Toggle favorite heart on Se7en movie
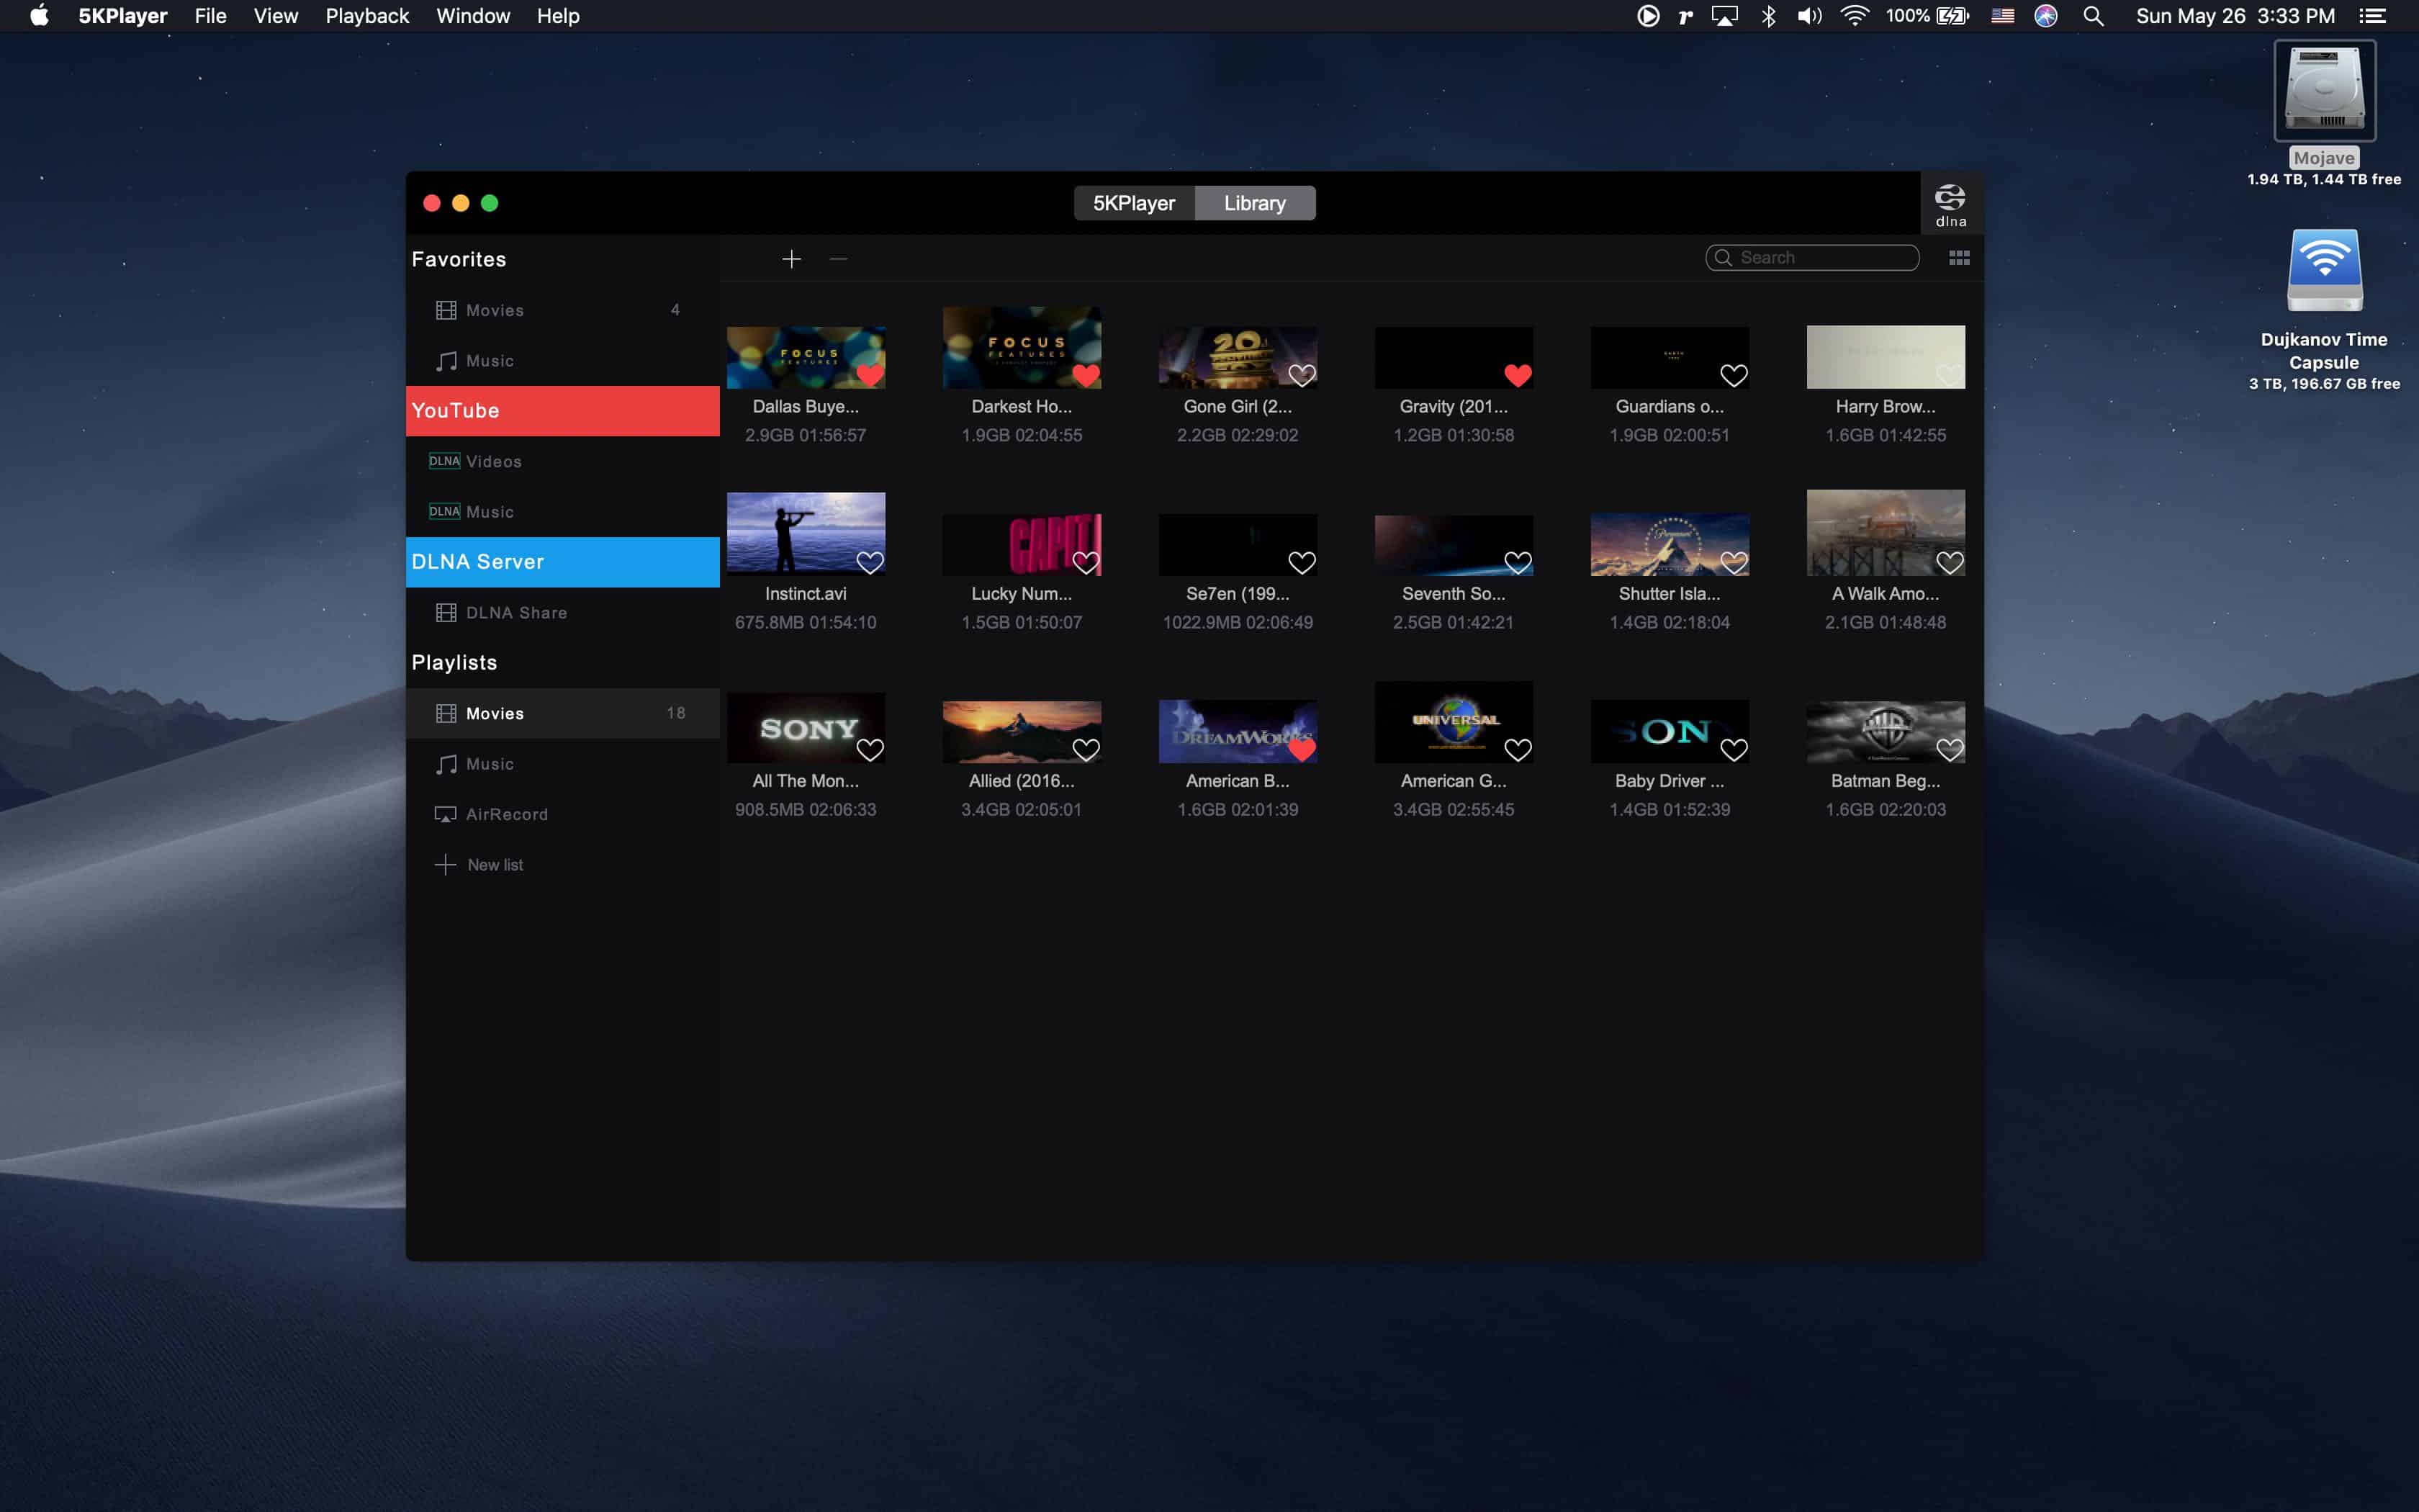This screenshot has width=2419, height=1512. point(1301,561)
